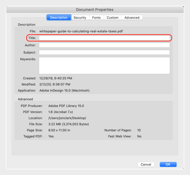The width and height of the screenshot is (190, 175).
Task: Click the Location file path
Action: pos(67,118)
